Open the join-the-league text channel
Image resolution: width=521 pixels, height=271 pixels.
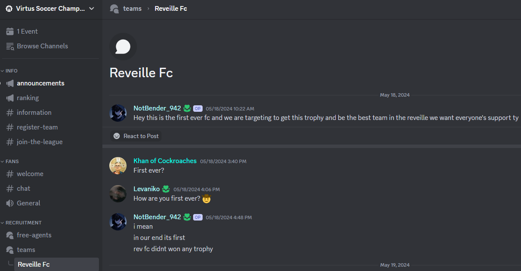click(40, 142)
